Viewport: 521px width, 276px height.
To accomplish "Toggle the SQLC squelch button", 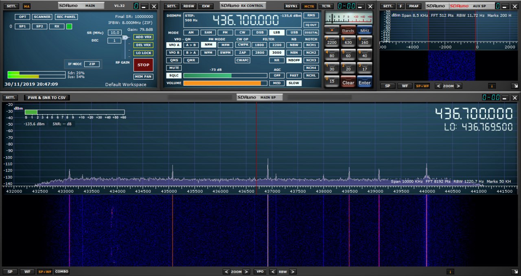I will 174,76.
